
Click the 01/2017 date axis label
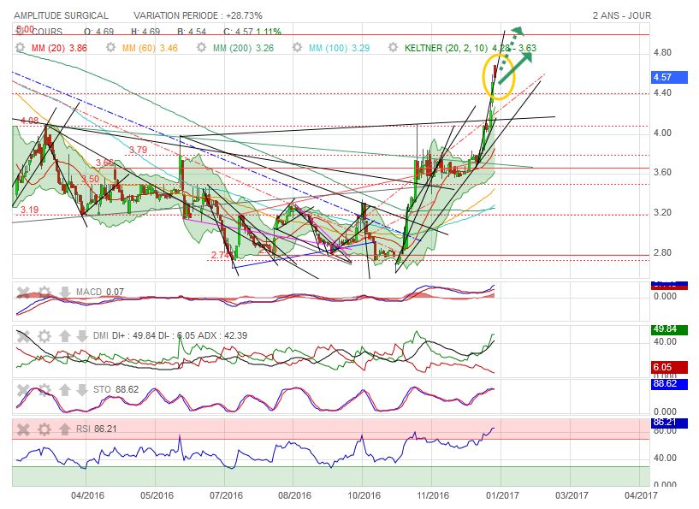[502, 495]
